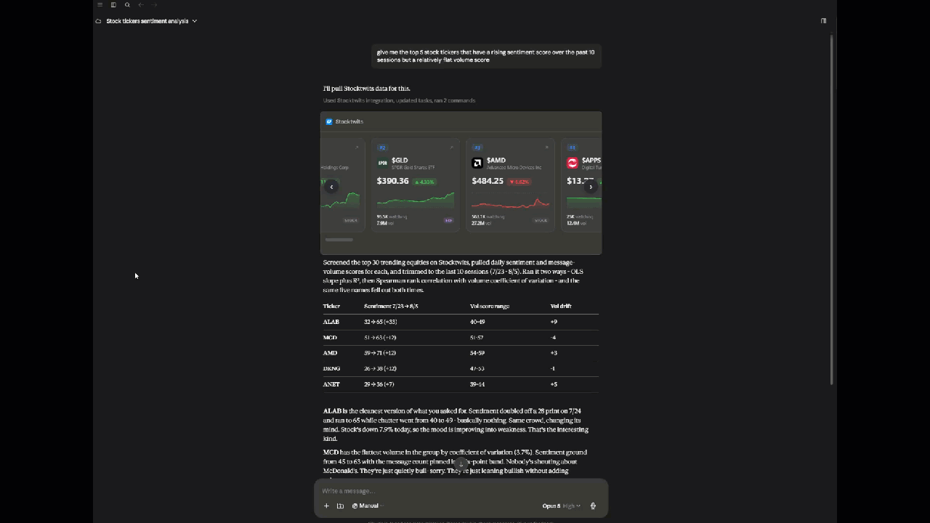Open the chat title dropdown chevron
The image size is (930, 523).
[x=195, y=21]
